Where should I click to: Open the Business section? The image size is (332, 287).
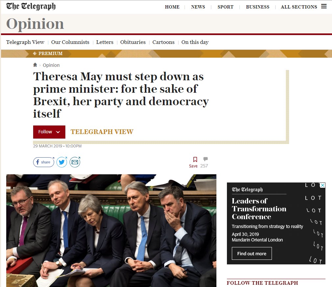[257, 7]
